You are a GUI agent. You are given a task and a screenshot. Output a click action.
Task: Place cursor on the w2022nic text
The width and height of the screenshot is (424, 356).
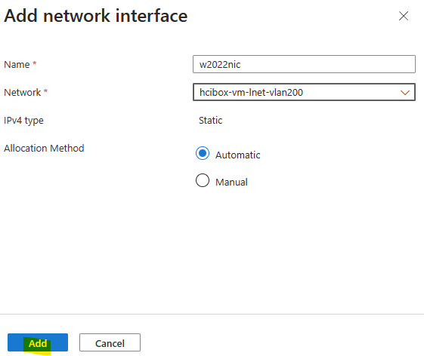click(x=220, y=65)
